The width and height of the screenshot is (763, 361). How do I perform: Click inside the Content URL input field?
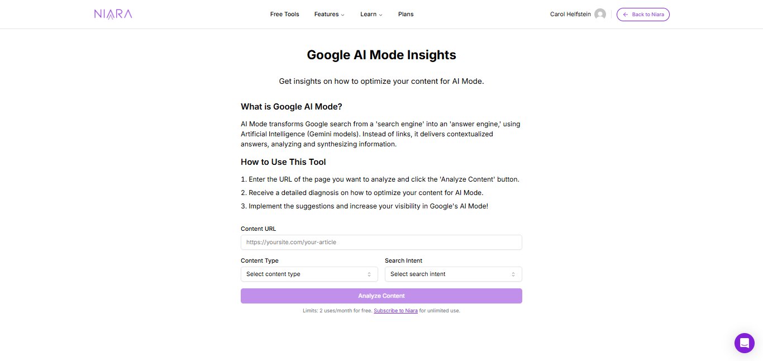(x=381, y=242)
